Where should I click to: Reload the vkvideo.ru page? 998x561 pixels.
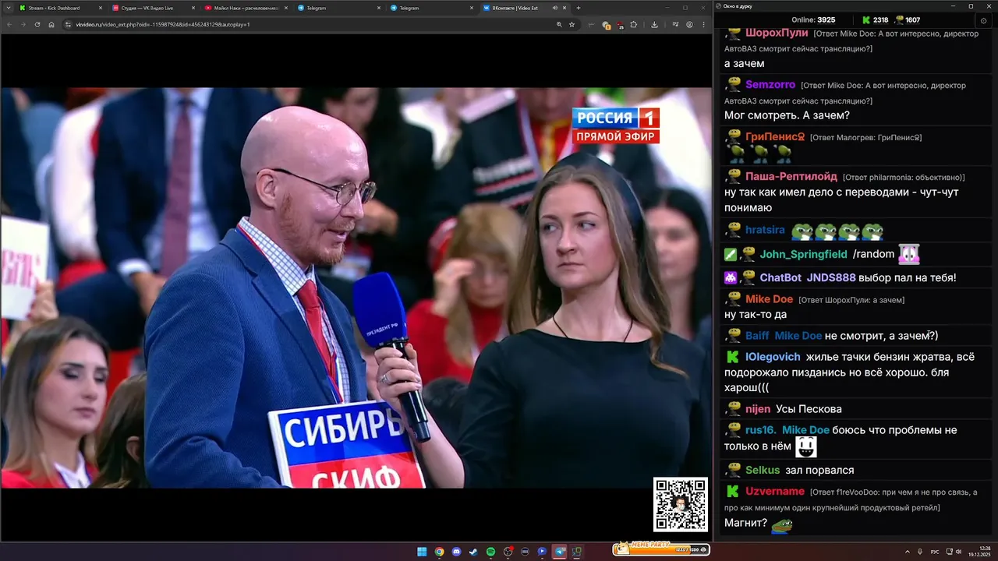coord(37,24)
